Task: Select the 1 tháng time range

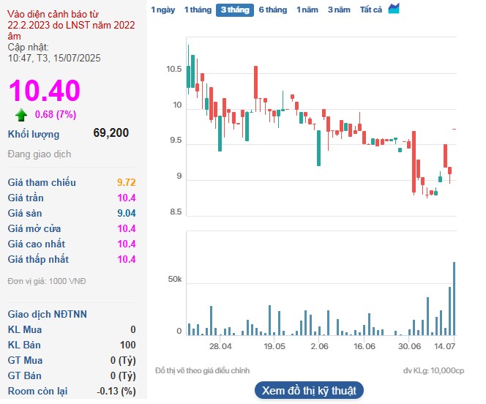Action: point(197,10)
